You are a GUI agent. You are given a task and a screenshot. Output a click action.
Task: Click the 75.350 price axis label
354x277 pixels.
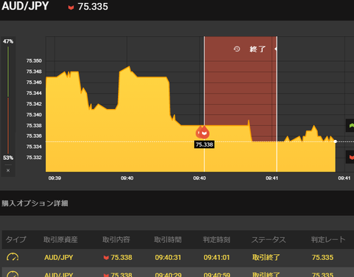click(x=34, y=60)
